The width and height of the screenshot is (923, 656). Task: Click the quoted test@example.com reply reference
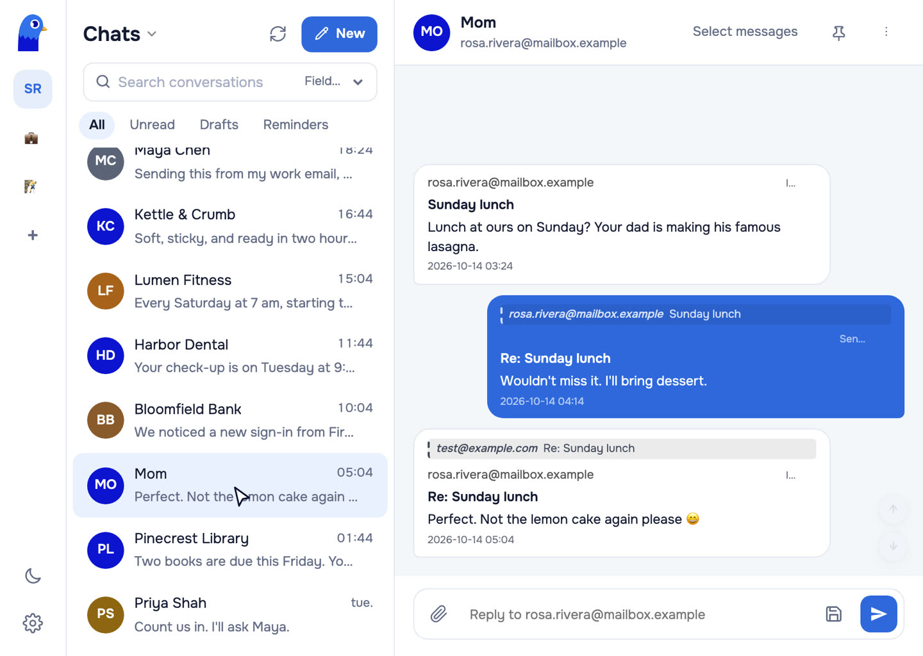tap(622, 448)
